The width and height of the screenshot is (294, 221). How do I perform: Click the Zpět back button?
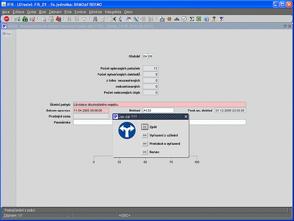pos(145,127)
